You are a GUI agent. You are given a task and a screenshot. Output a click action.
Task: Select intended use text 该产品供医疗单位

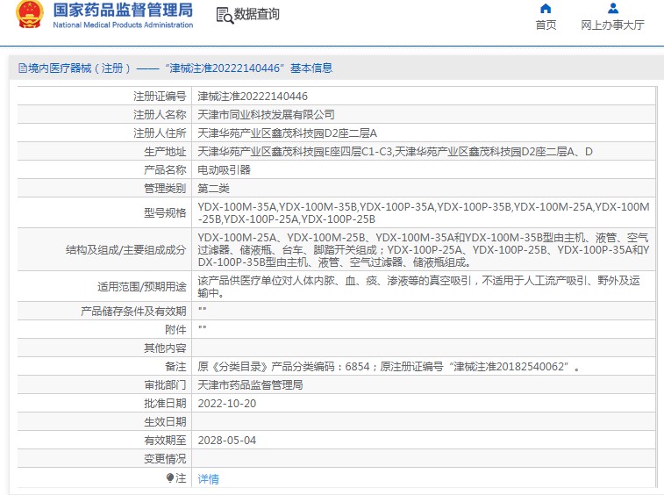[418, 286]
